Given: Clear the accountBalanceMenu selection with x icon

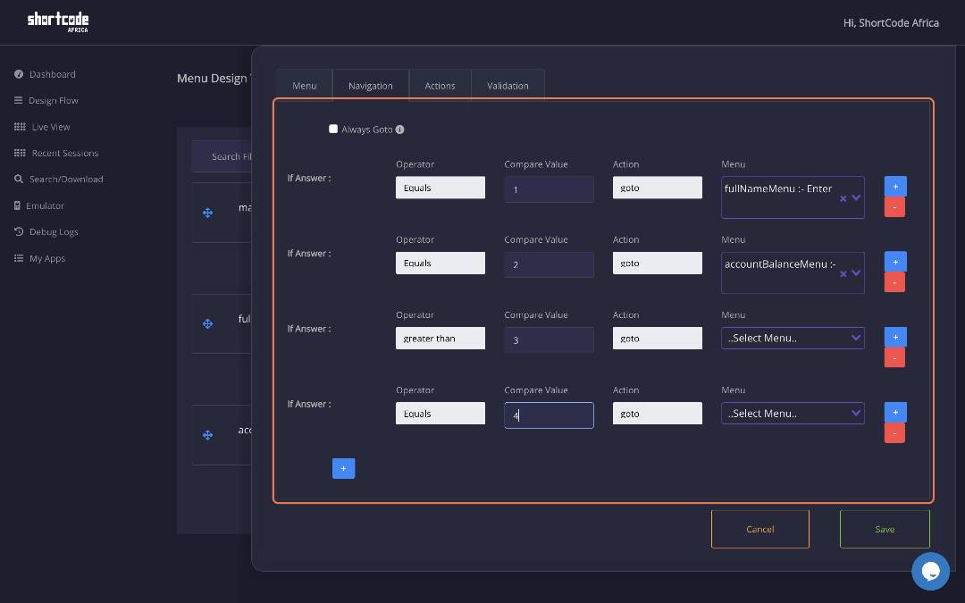Looking at the screenshot, I should pyautogui.click(x=843, y=274).
